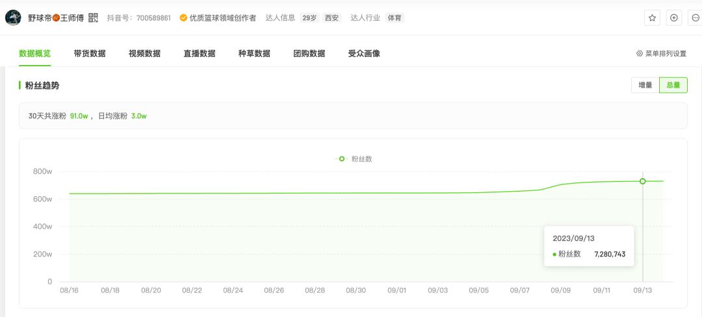Click the gear icon for menu arrangement
Viewport: 702px width, 317px height.
(640, 54)
